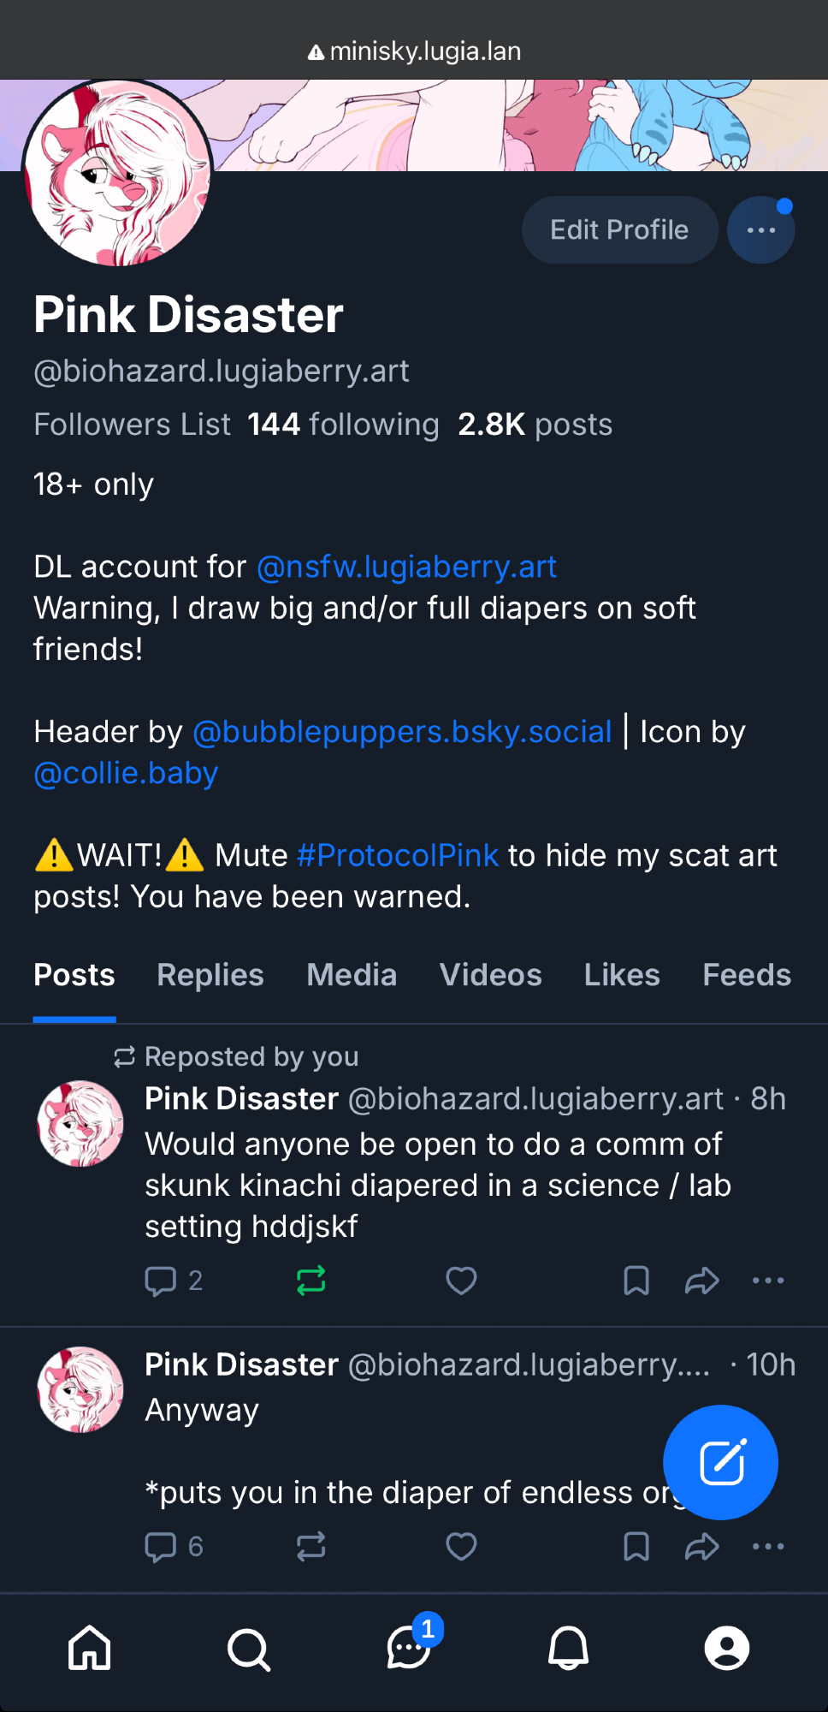The height and width of the screenshot is (1712, 828).
Task: Switch to the Replies tab
Action: point(210,975)
